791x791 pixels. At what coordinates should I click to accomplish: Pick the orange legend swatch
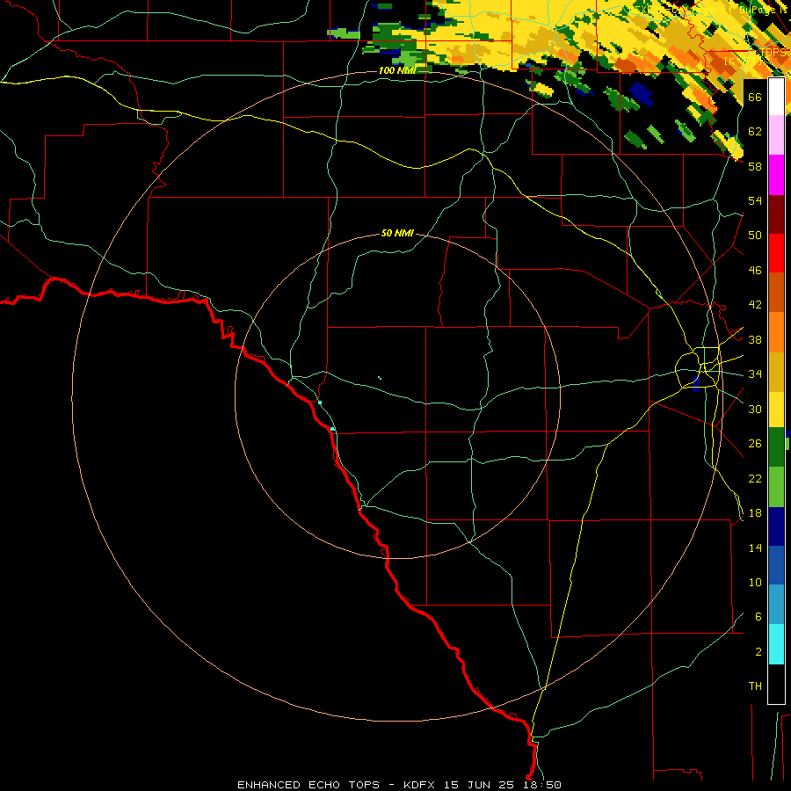pos(776,332)
